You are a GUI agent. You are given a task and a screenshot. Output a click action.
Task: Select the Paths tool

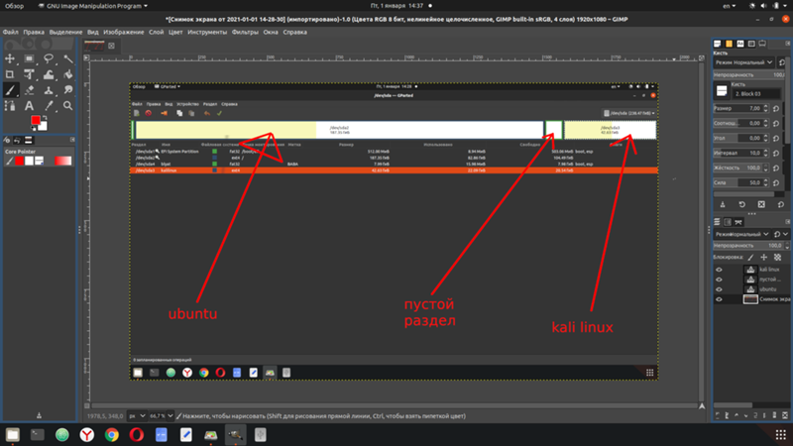(x=10, y=106)
